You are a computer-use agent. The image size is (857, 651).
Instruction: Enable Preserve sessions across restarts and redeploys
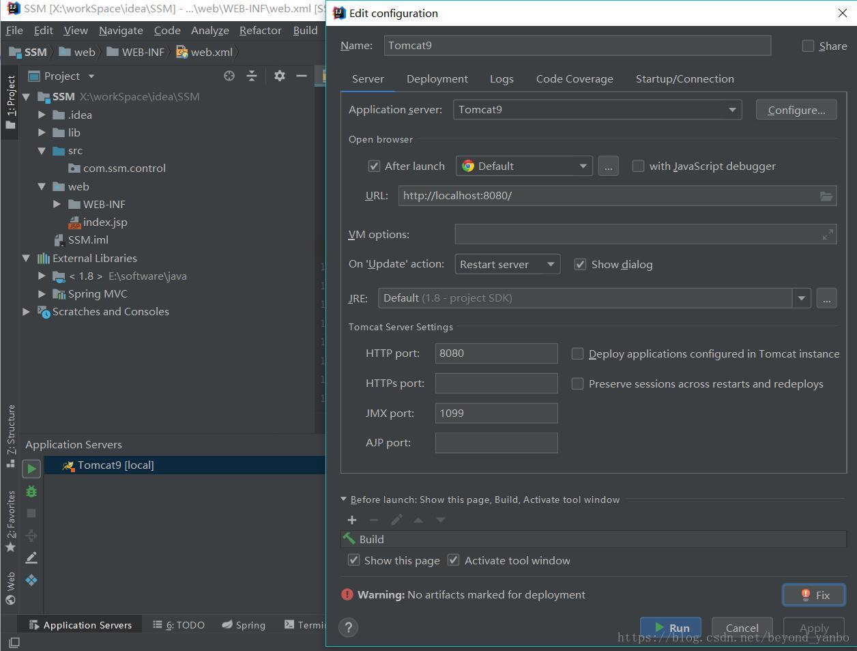click(x=577, y=384)
